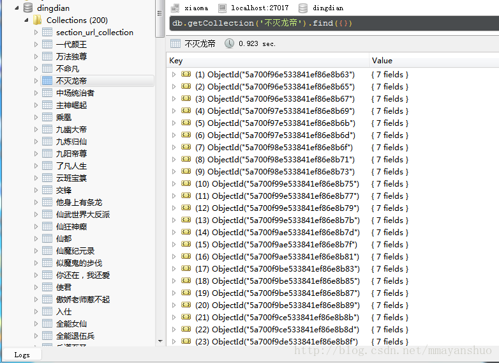Expand the 主神崛起 collection node

tap(36, 105)
